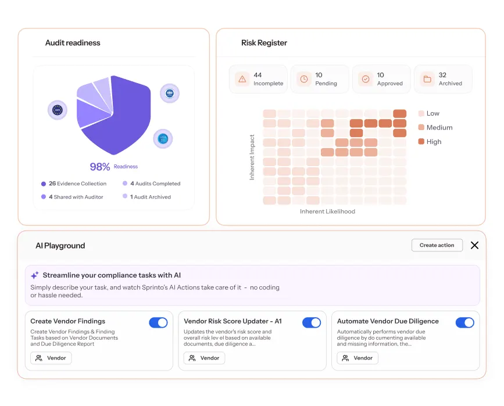Close the AI Playground panel
This screenshot has height=406, width=504.
pyautogui.click(x=474, y=245)
